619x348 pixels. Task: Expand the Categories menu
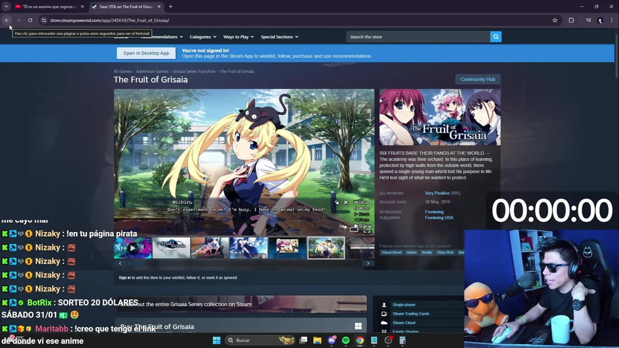203,37
